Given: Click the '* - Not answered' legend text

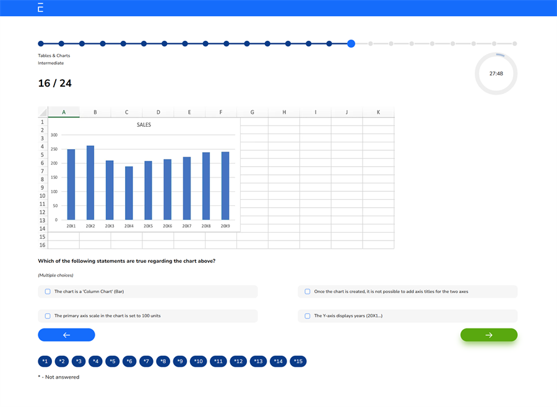Looking at the screenshot, I should 59,377.
